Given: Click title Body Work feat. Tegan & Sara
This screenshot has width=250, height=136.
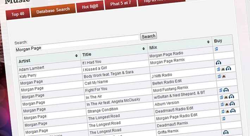Looking at the screenshot, I should 108,74.
